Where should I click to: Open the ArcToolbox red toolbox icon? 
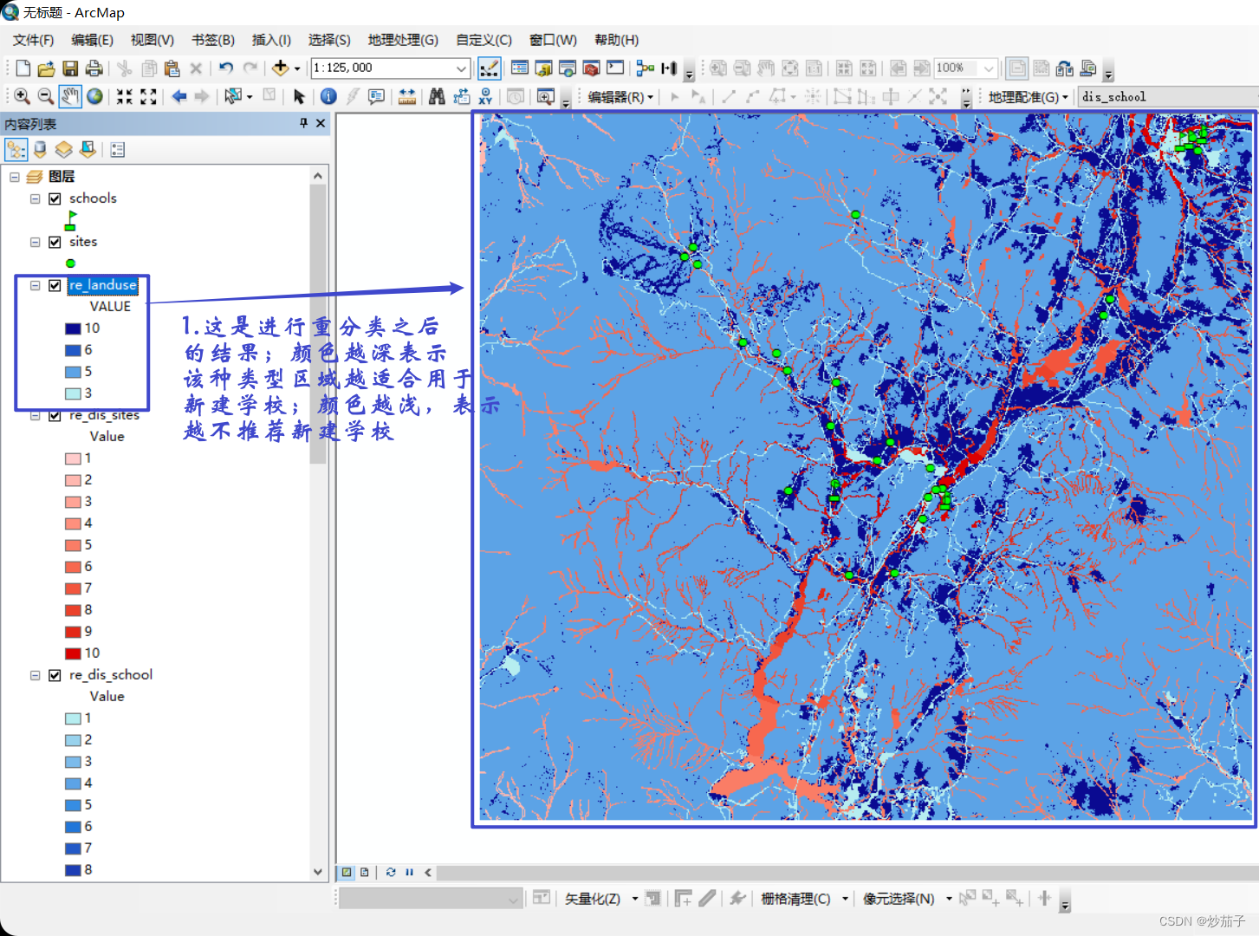pos(591,68)
